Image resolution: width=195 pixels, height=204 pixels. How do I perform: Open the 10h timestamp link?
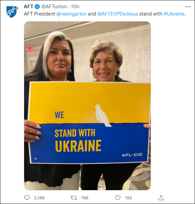click(x=75, y=7)
